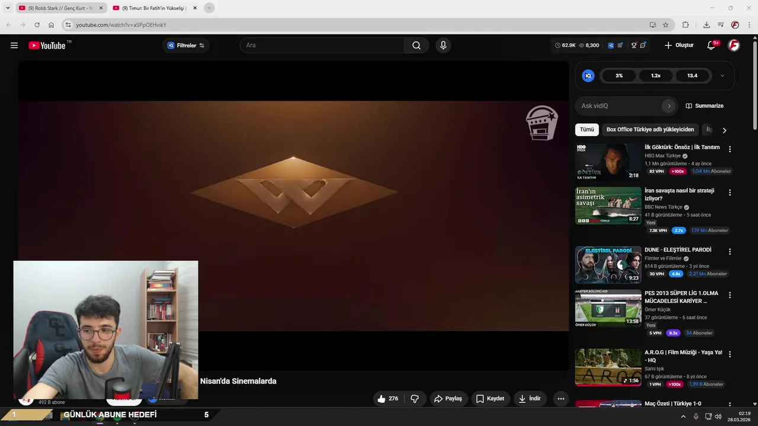
Task: Open media control music icon
Action: (x=721, y=25)
